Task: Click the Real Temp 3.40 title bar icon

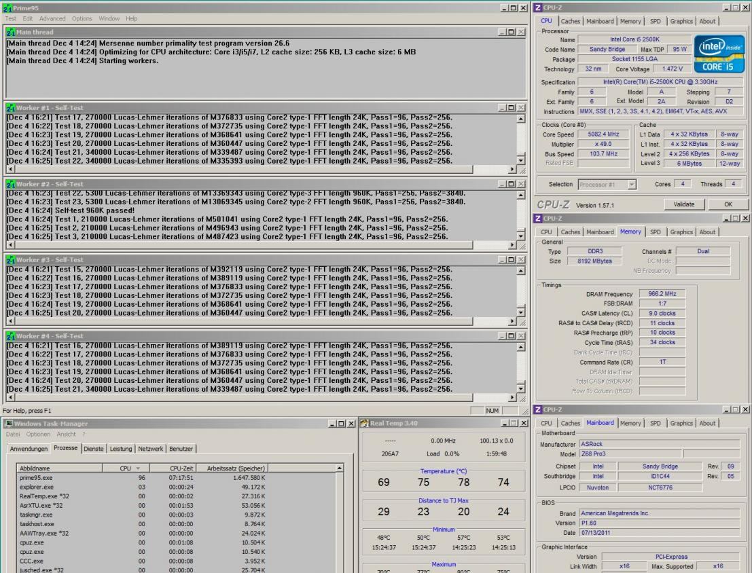Action: [x=363, y=423]
